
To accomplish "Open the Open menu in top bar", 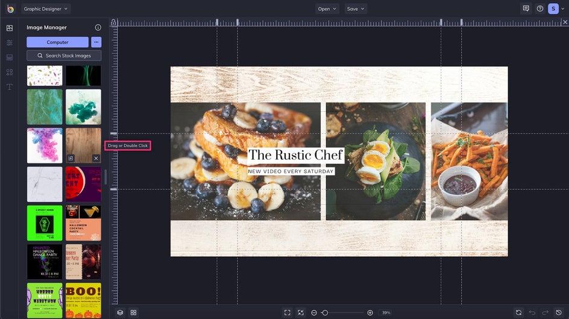I will pos(327,8).
